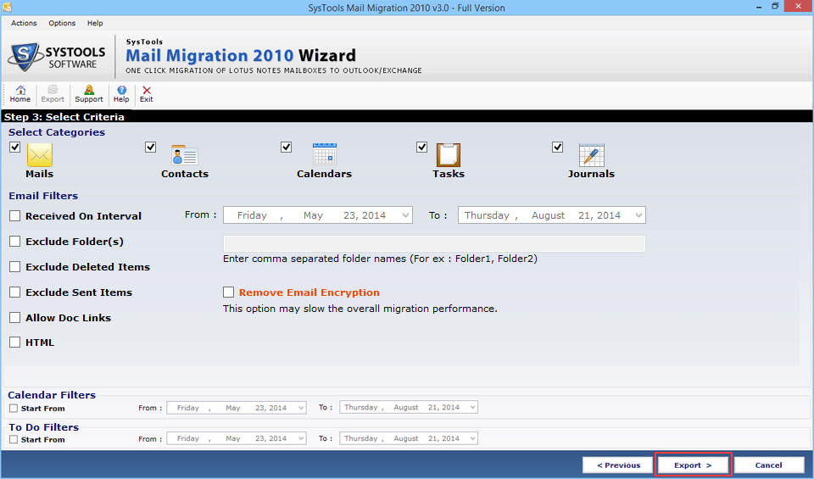The image size is (814, 479).
Task: Open Email Filters From date dropdown
Action: [405, 215]
